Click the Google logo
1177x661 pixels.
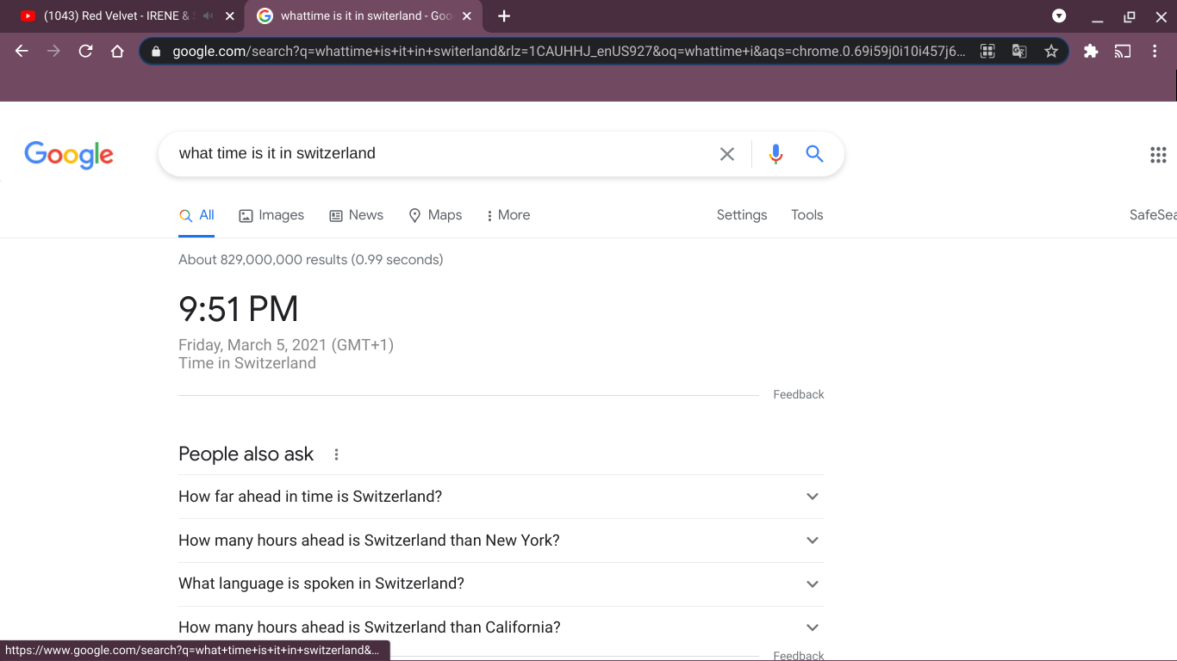pos(69,155)
